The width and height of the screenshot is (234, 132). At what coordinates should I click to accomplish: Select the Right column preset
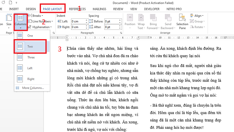point(32,79)
